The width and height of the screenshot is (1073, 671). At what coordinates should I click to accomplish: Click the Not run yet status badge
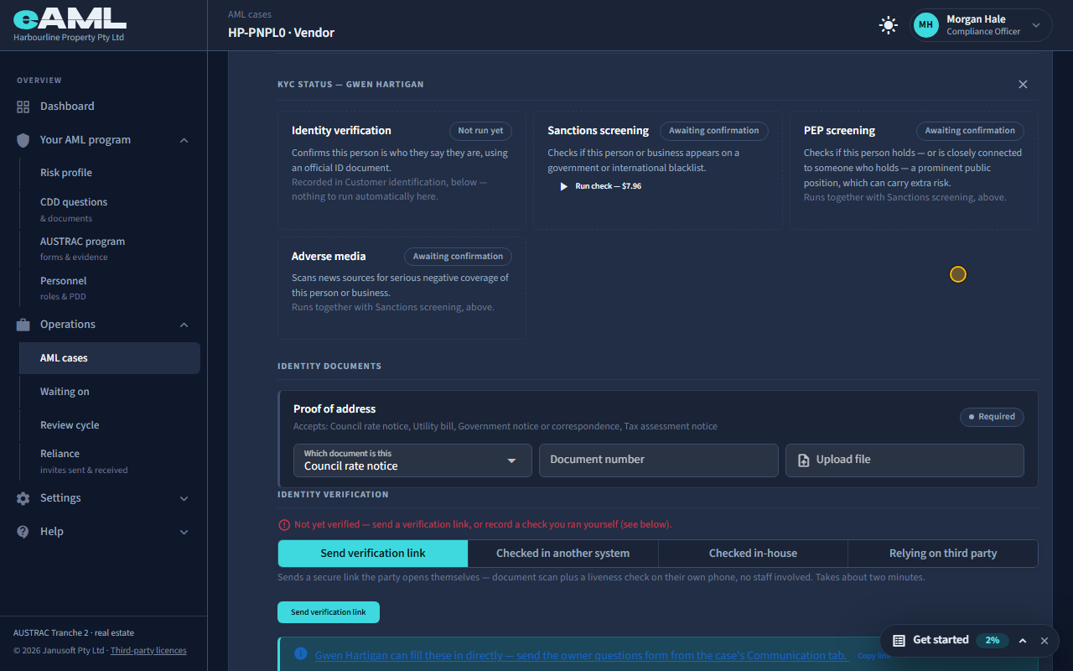click(480, 131)
